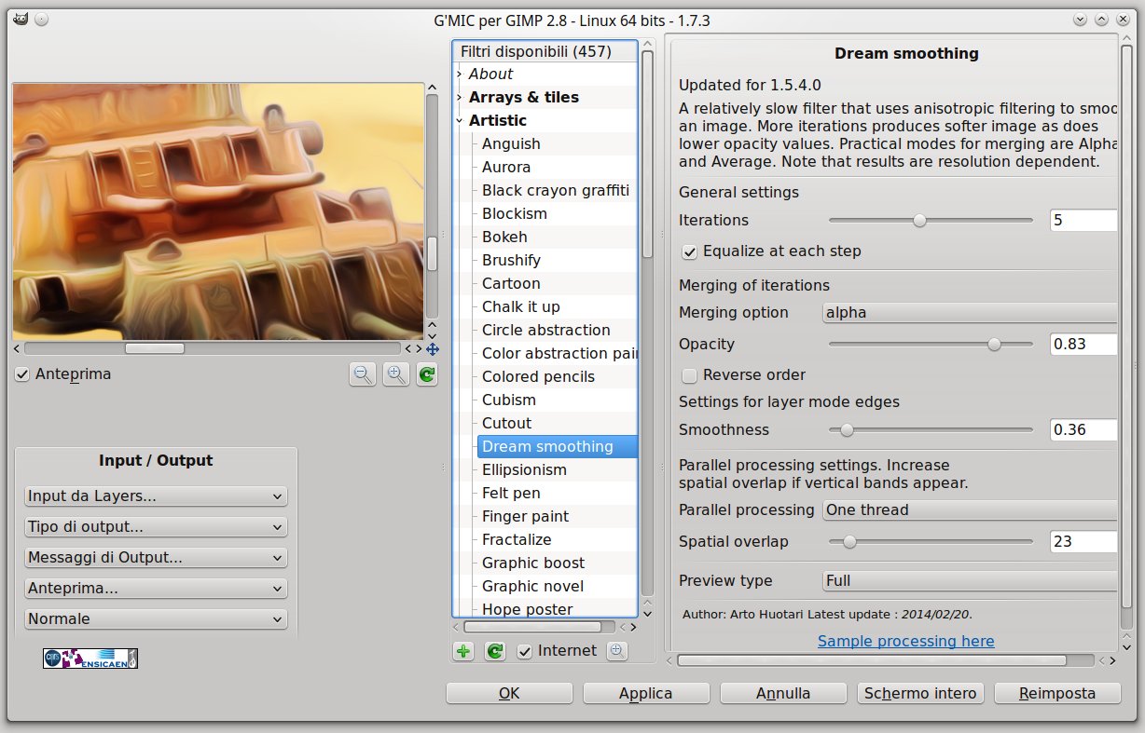The width and height of the screenshot is (1145, 733).
Task: Click the Annulla button
Action: (x=783, y=694)
